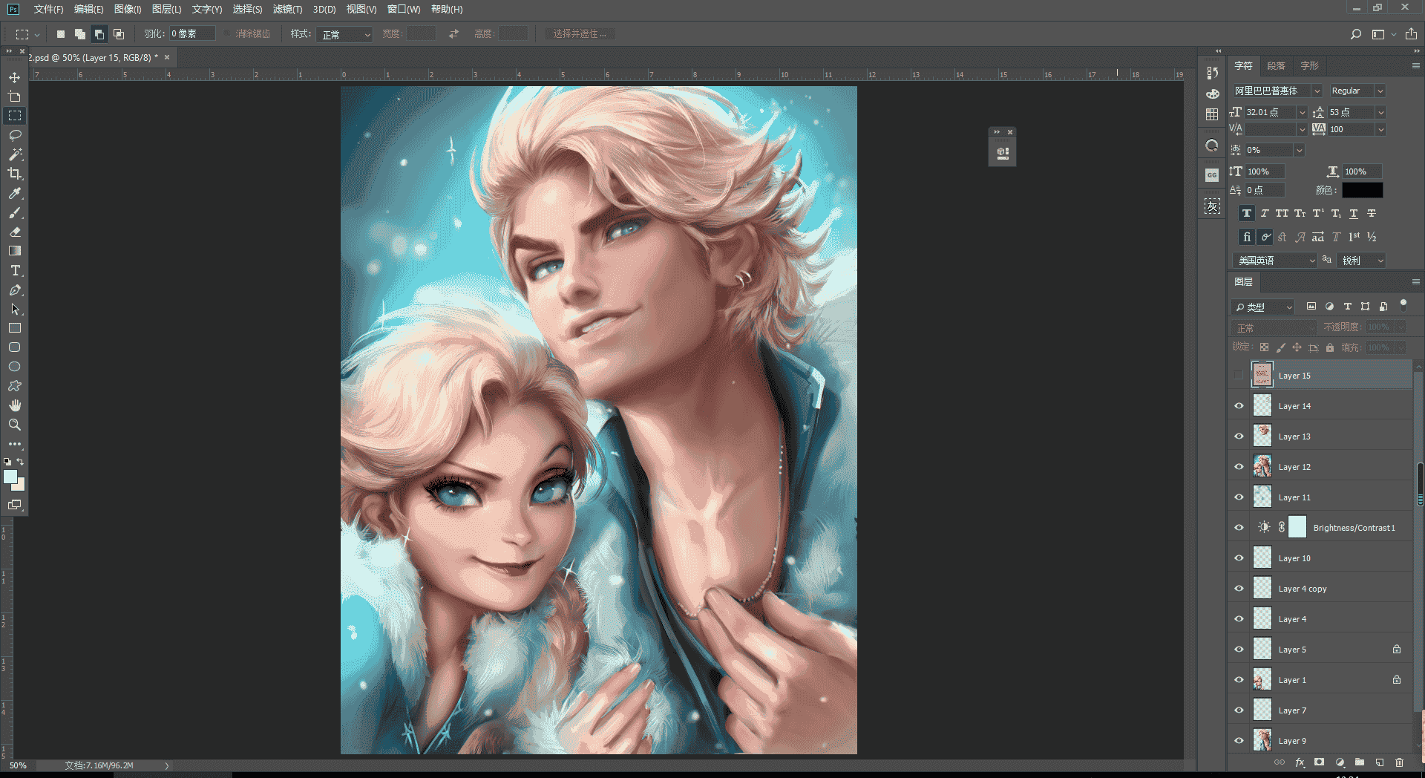The width and height of the screenshot is (1425, 778).
Task: Select the Move tool
Action: 14,77
